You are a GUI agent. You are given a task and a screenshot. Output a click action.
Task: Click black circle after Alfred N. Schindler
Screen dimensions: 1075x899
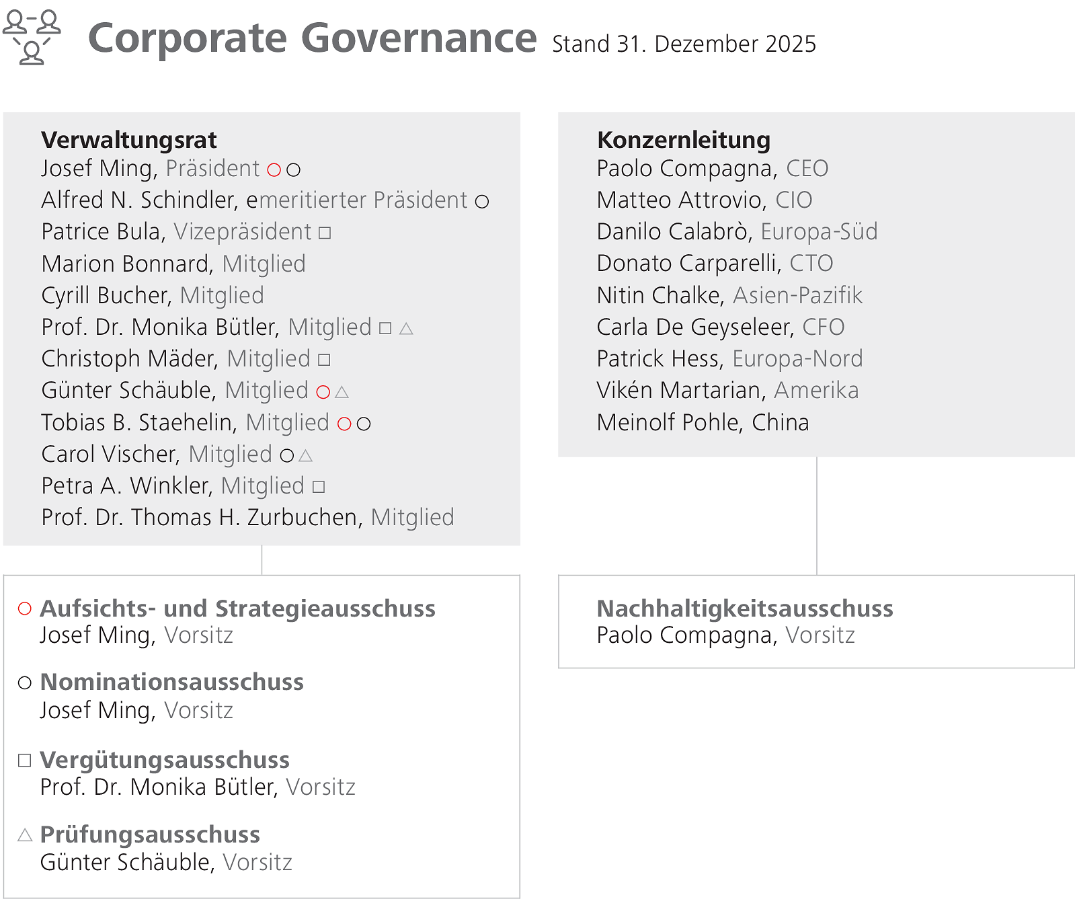pyautogui.click(x=482, y=201)
